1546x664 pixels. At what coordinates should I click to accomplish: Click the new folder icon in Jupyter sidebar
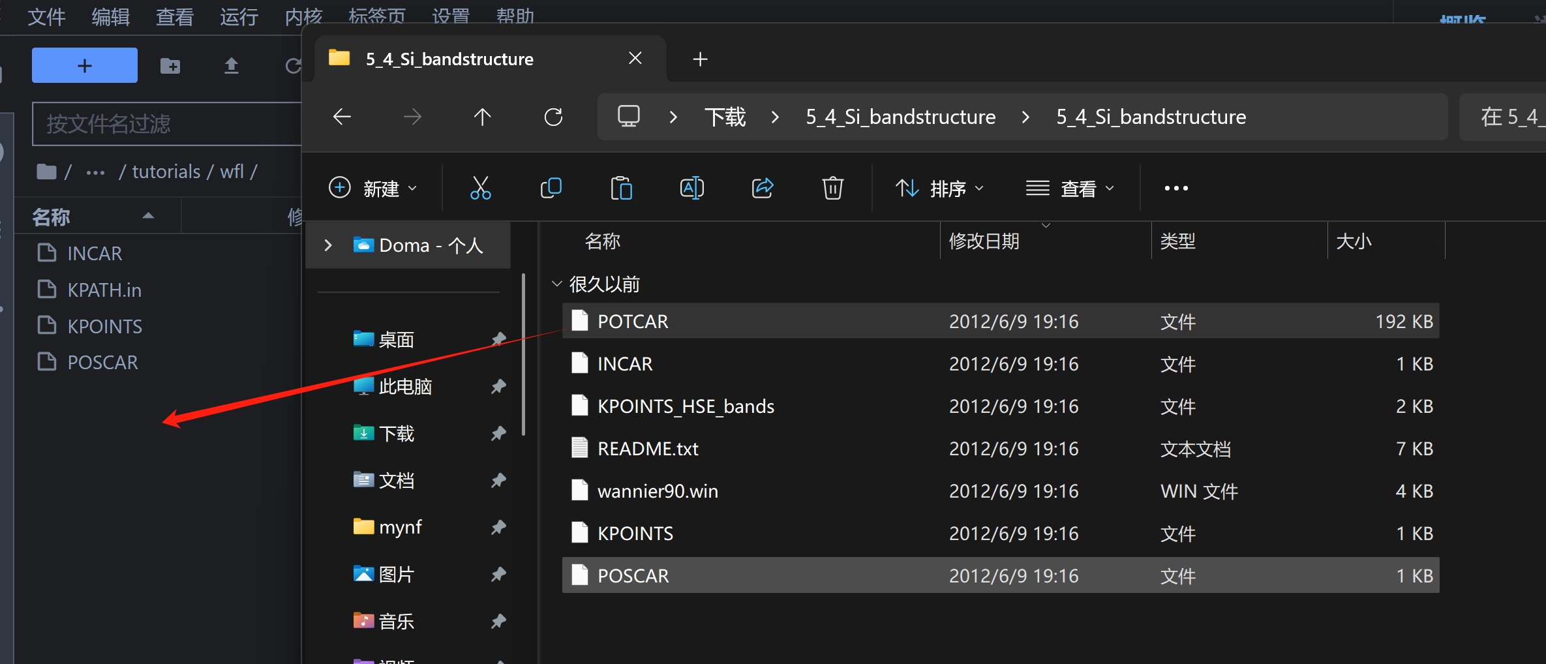(170, 66)
